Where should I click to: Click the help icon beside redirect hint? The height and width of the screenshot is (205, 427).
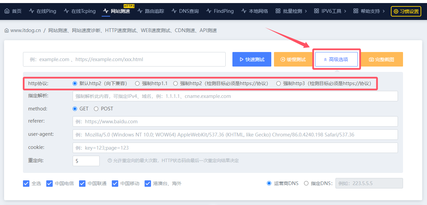(x=109, y=161)
